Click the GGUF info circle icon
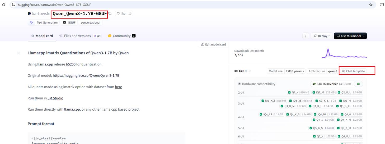The image size is (385, 144). pyautogui.click(x=250, y=71)
